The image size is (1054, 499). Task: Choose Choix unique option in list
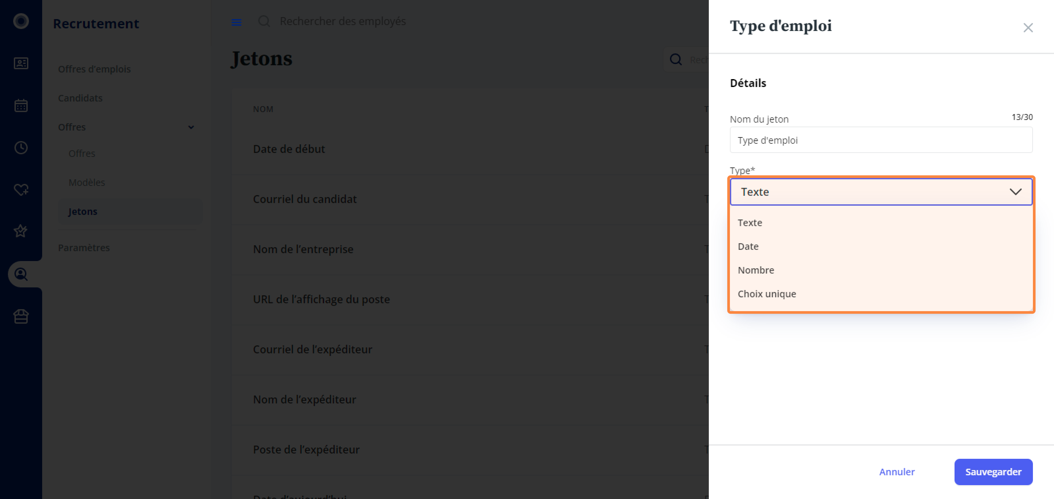click(881, 294)
